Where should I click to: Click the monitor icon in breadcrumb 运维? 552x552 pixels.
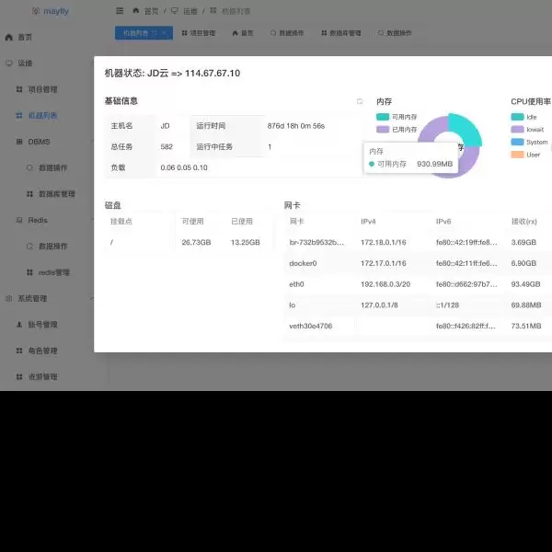point(174,10)
